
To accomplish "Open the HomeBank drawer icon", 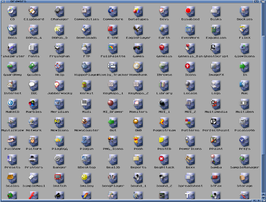I will (x=138, y=67).
